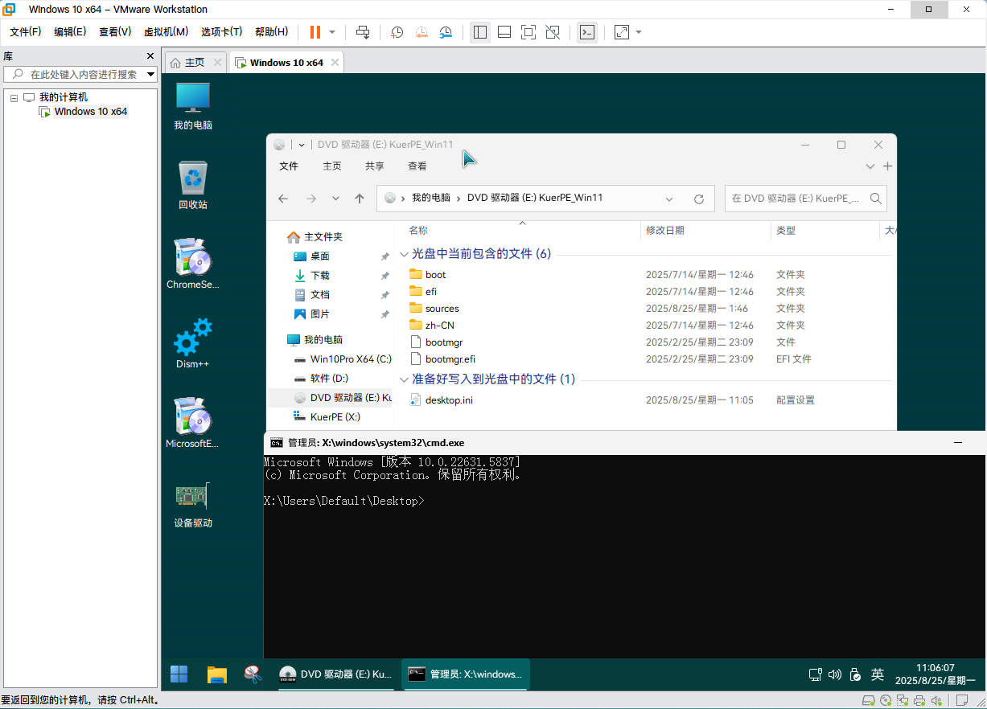Toggle the library sidebar view

coord(480,32)
